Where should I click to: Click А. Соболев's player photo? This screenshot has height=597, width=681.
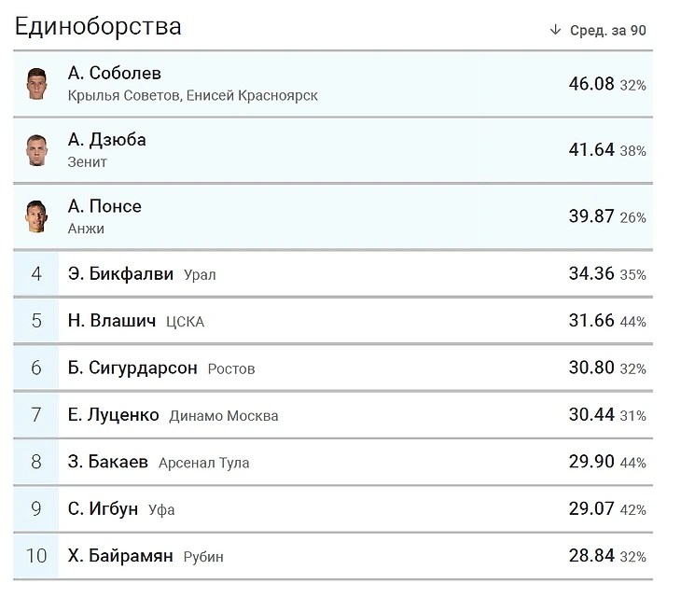tap(36, 84)
